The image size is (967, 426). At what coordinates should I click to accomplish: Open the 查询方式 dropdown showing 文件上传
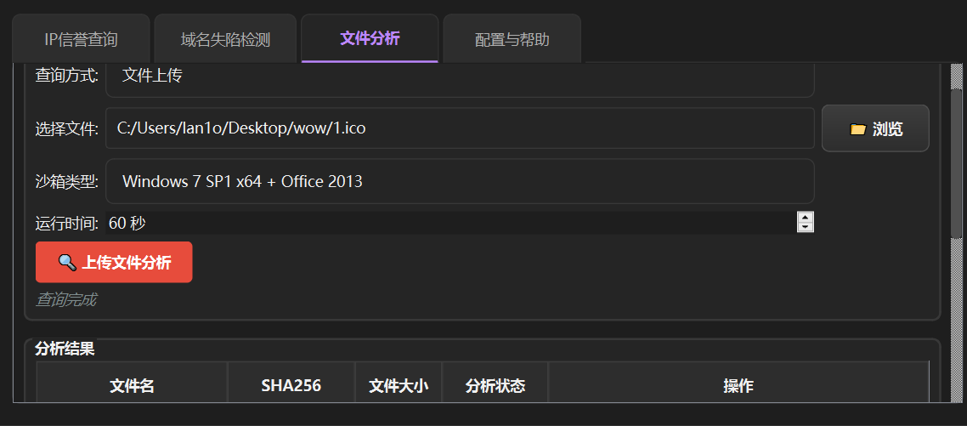(x=459, y=77)
